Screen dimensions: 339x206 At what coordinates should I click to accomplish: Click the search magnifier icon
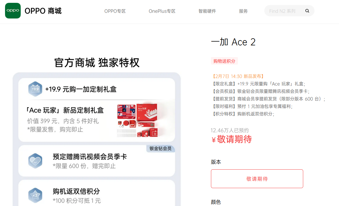pos(307,11)
